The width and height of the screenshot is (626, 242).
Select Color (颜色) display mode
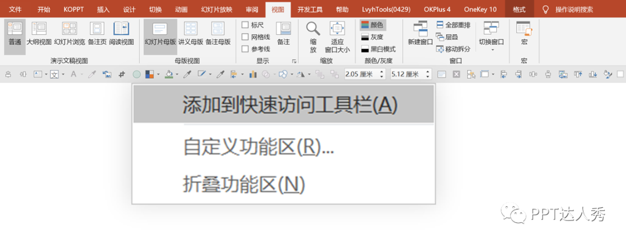pos(373,25)
